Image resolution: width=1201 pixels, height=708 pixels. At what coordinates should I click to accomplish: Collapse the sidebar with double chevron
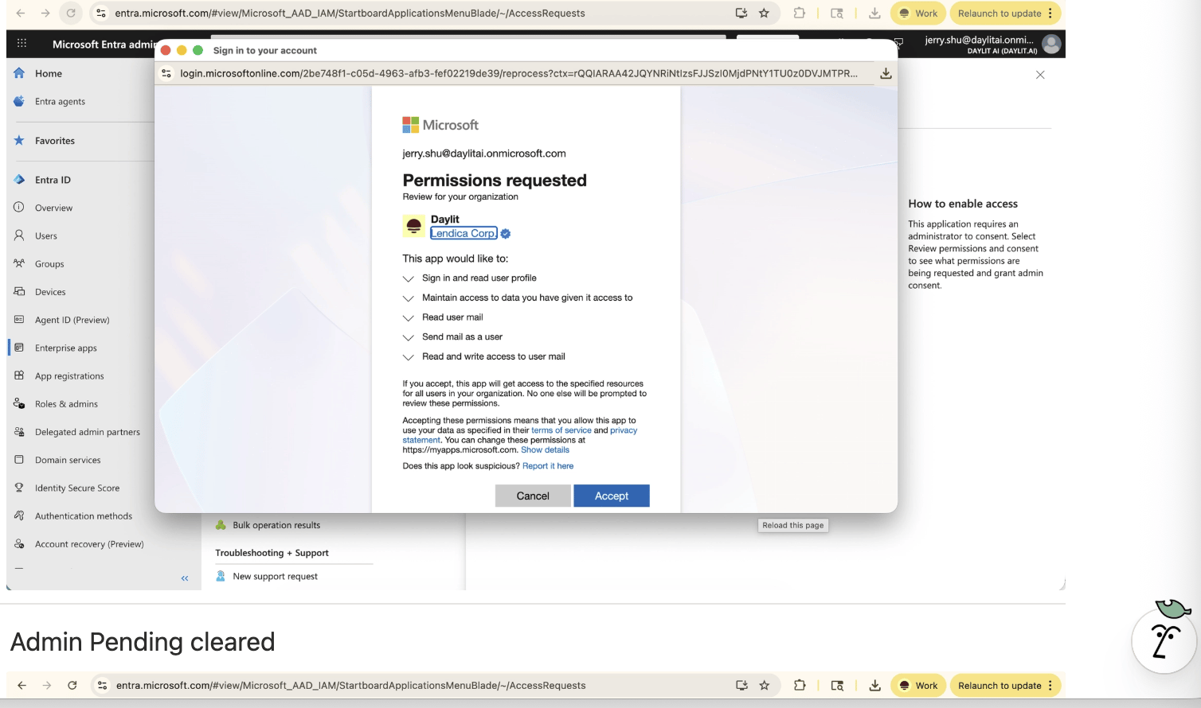(185, 578)
